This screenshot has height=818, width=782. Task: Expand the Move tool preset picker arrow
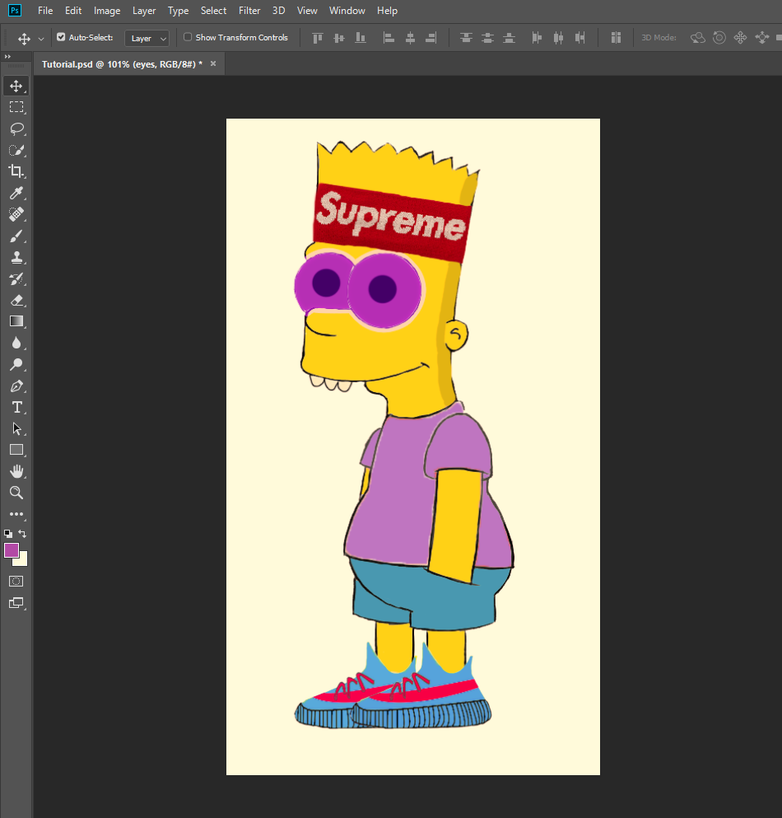tap(41, 39)
